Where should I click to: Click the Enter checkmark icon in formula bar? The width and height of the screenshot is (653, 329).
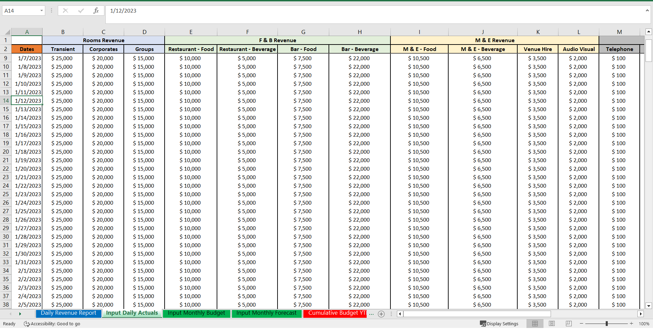tap(81, 11)
